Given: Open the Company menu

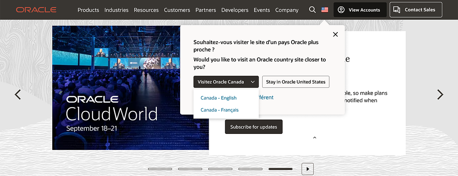Looking at the screenshot, I should [287, 10].
